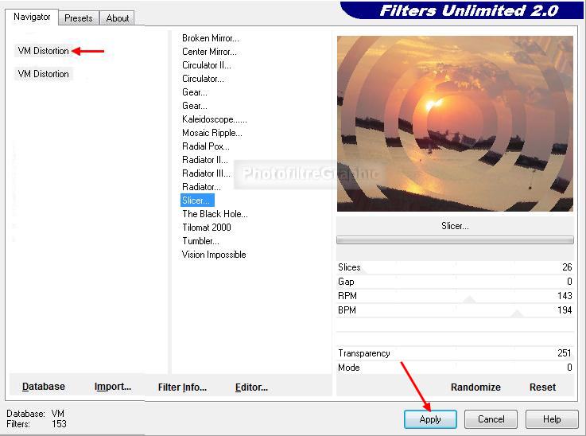Reset the Slicer parameters
The image size is (586, 436).
pos(542,387)
